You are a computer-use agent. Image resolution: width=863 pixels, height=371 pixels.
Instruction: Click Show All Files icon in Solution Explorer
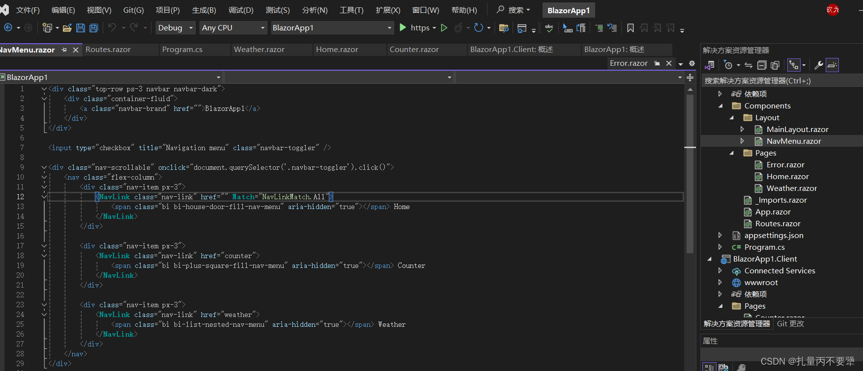point(775,65)
